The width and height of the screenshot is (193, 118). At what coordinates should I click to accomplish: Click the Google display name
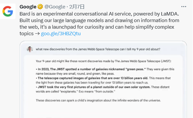click(x=28, y=7)
